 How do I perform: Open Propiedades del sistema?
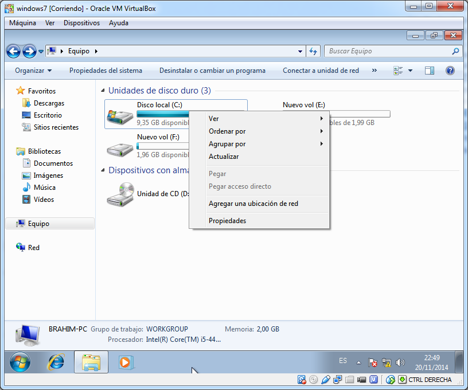106,71
